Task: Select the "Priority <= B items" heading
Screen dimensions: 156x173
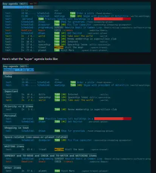Action: (x=19, y=106)
